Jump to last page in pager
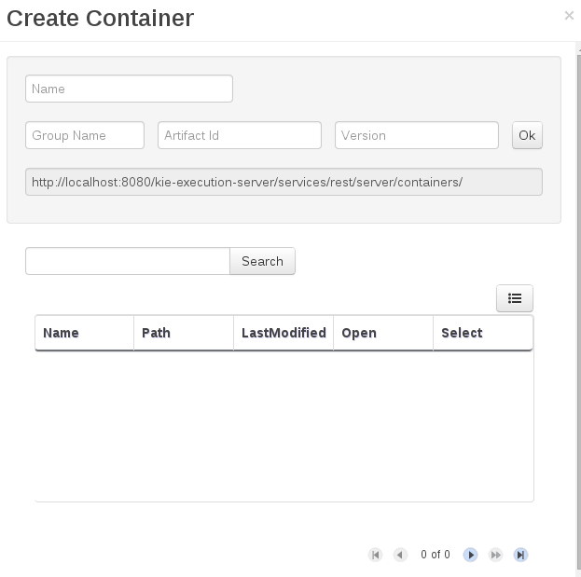 520,555
